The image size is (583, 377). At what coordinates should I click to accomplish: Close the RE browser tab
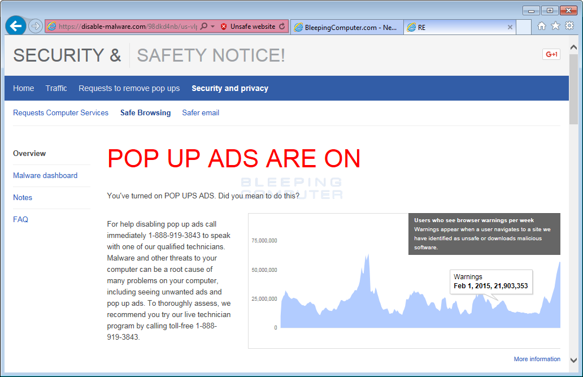[510, 27]
